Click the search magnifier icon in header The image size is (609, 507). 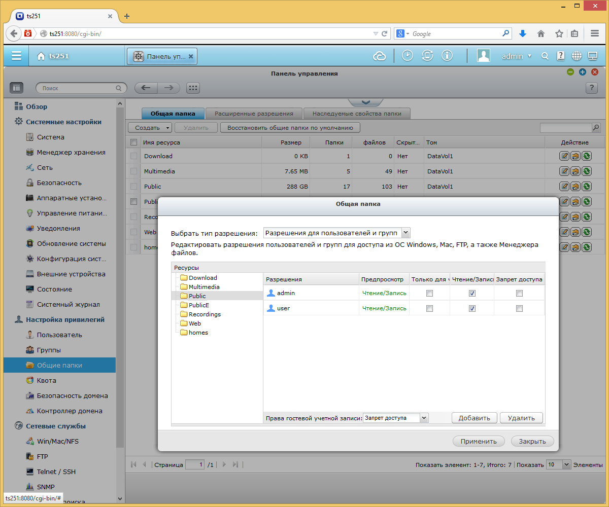(x=545, y=56)
